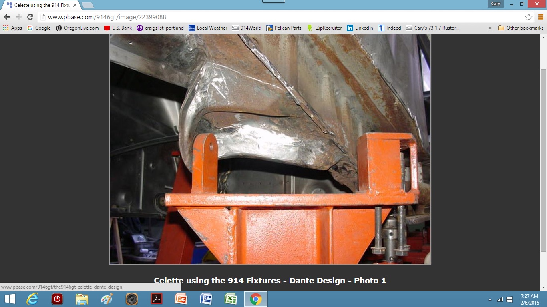Image resolution: width=547 pixels, height=307 pixels.
Task: Open Adobe Acrobat from the taskbar
Action: tap(156, 299)
